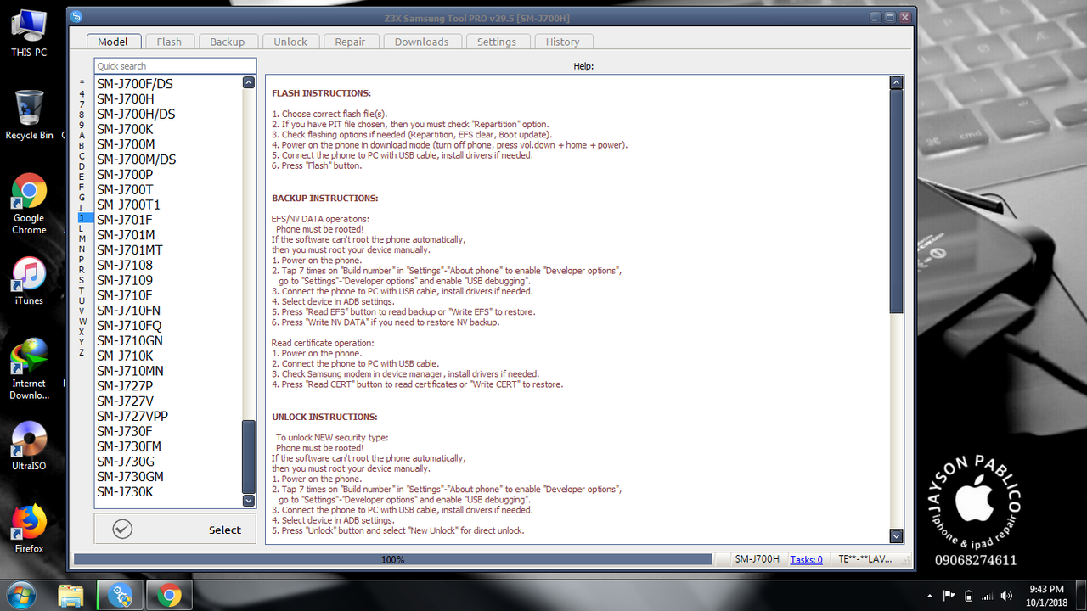Click the network signal tray icon
This screenshot has width=1087, height=611.
click(x=988, y=596)
